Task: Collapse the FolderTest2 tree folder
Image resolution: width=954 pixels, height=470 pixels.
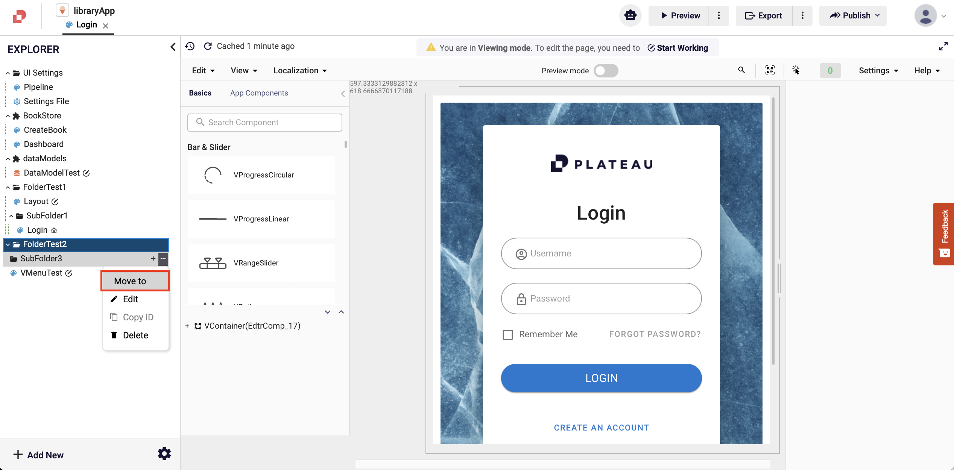Action: pyautogui.click(x=8, y=244)
